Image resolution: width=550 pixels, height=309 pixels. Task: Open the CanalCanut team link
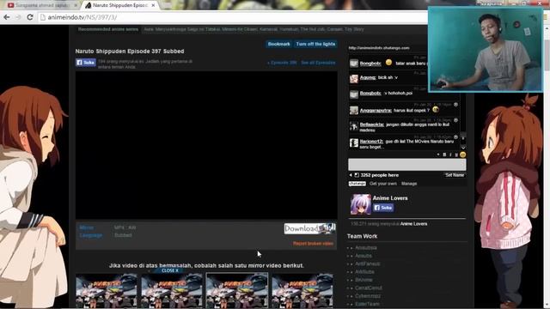coord(369,288)
